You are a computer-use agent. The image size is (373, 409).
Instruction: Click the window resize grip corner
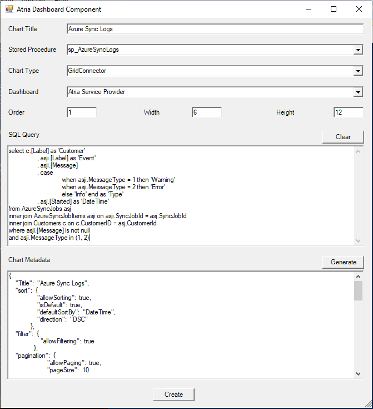coord(369,405)
